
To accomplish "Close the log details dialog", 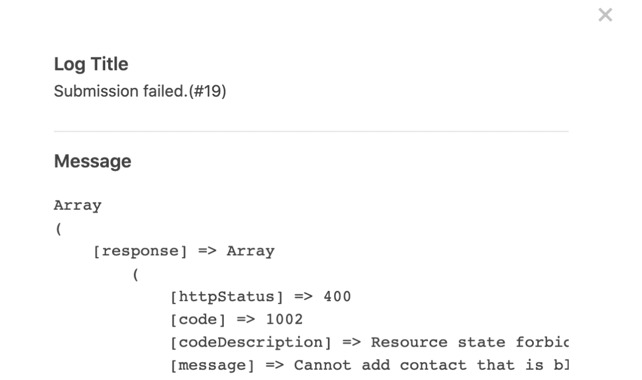I will tap(605, 15).
